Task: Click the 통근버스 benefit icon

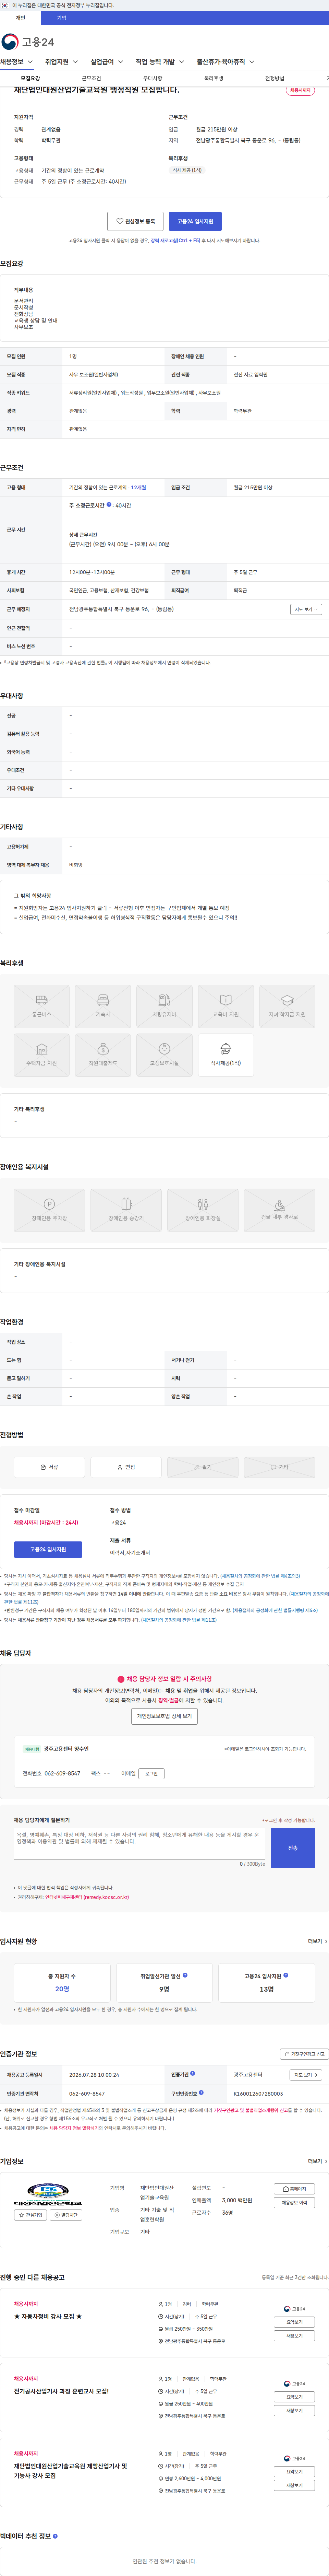Action: click(x=42, y=1006)
